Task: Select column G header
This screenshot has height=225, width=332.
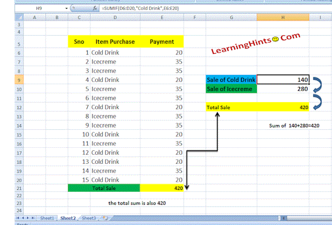Action: coord(231,18)
